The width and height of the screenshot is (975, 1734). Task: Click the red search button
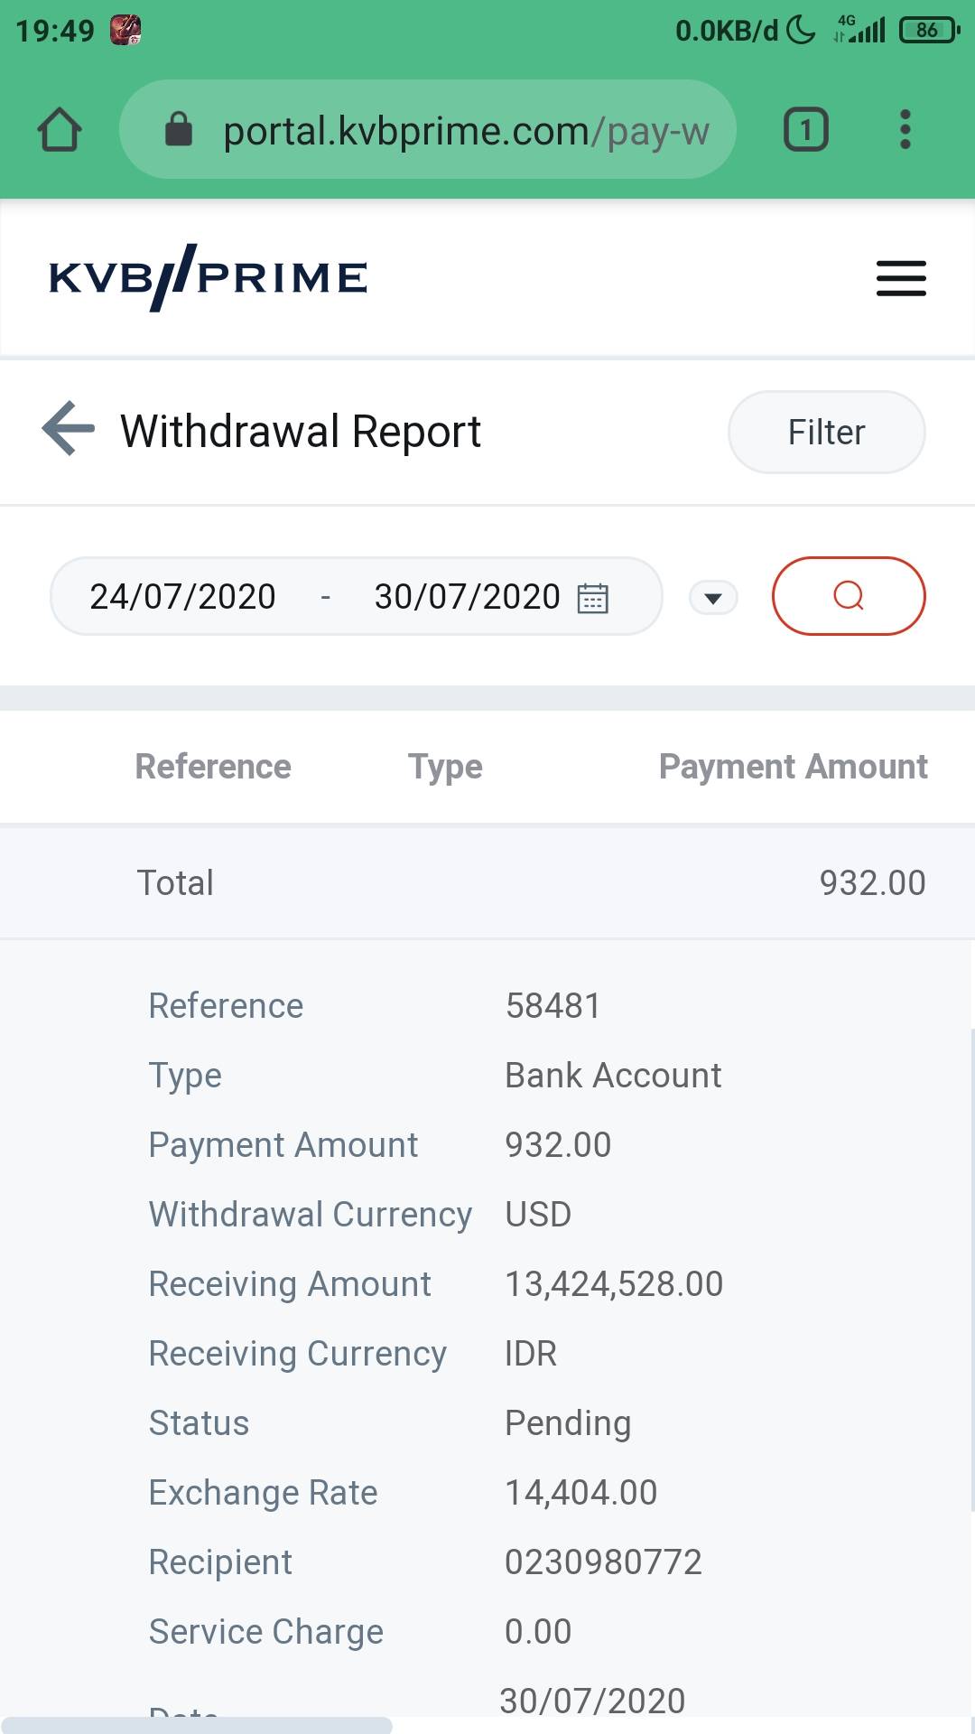tap(849, 596)
